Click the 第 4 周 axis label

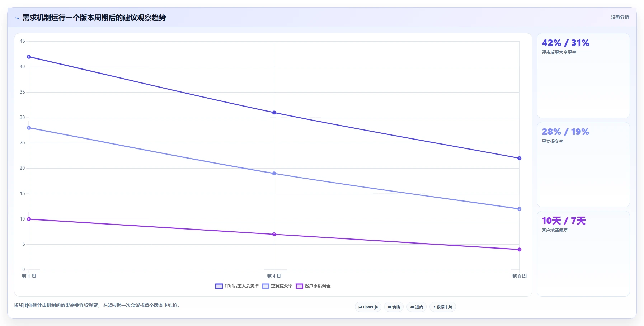click(x=274, y=276)
